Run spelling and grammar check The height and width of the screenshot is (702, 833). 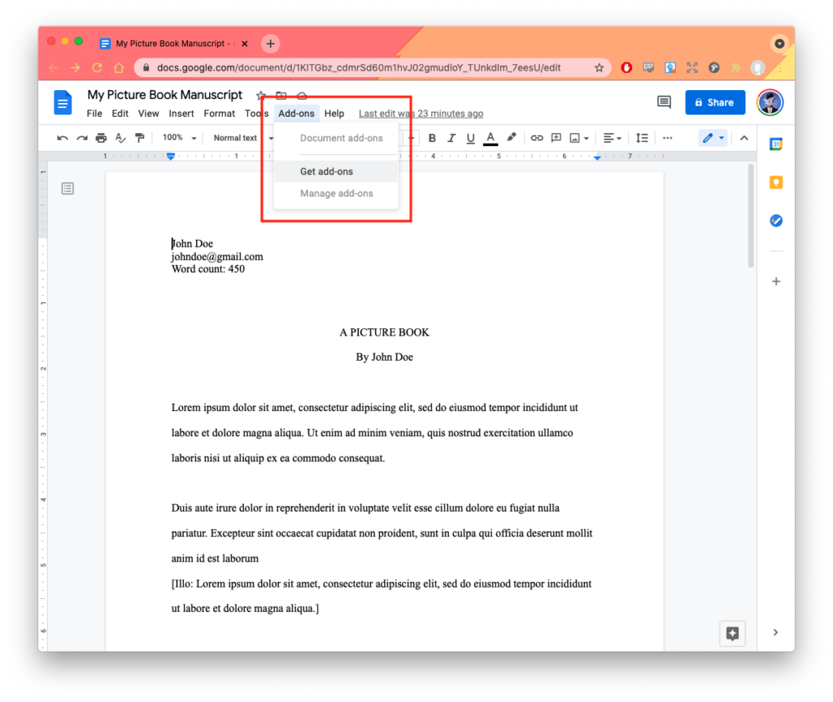click(120, 137)
